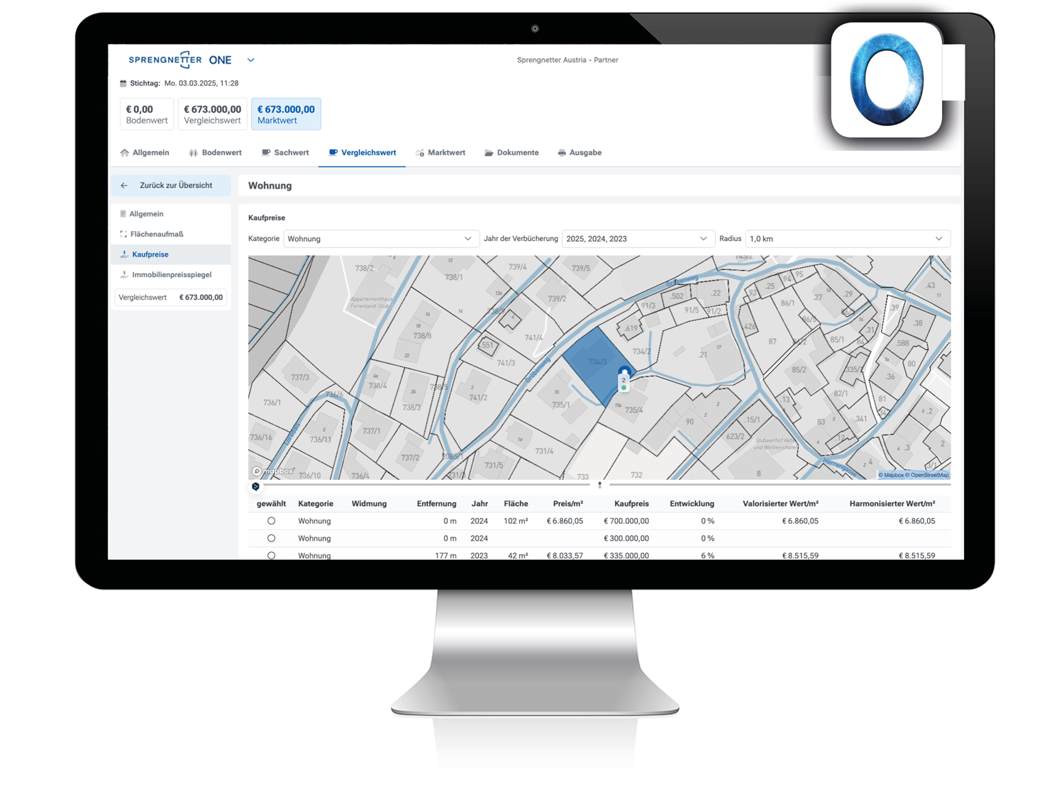Click the calendar icon next to Stichtag
Viewport: 1064px width, 803px height.
tap(123, 84)
